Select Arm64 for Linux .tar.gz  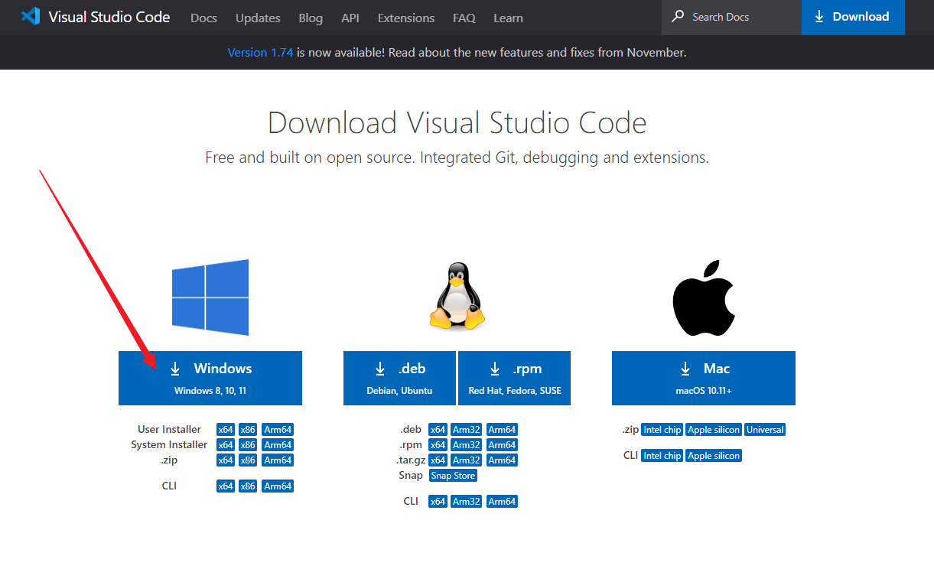(x=502, y=460)
